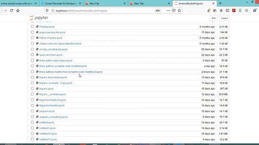Open Untitled10.ipynb notebook
This screenshot has height=145, width=259.
click(x=48, y=134)
